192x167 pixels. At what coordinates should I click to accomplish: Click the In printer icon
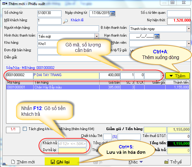(x=95, y=162)
